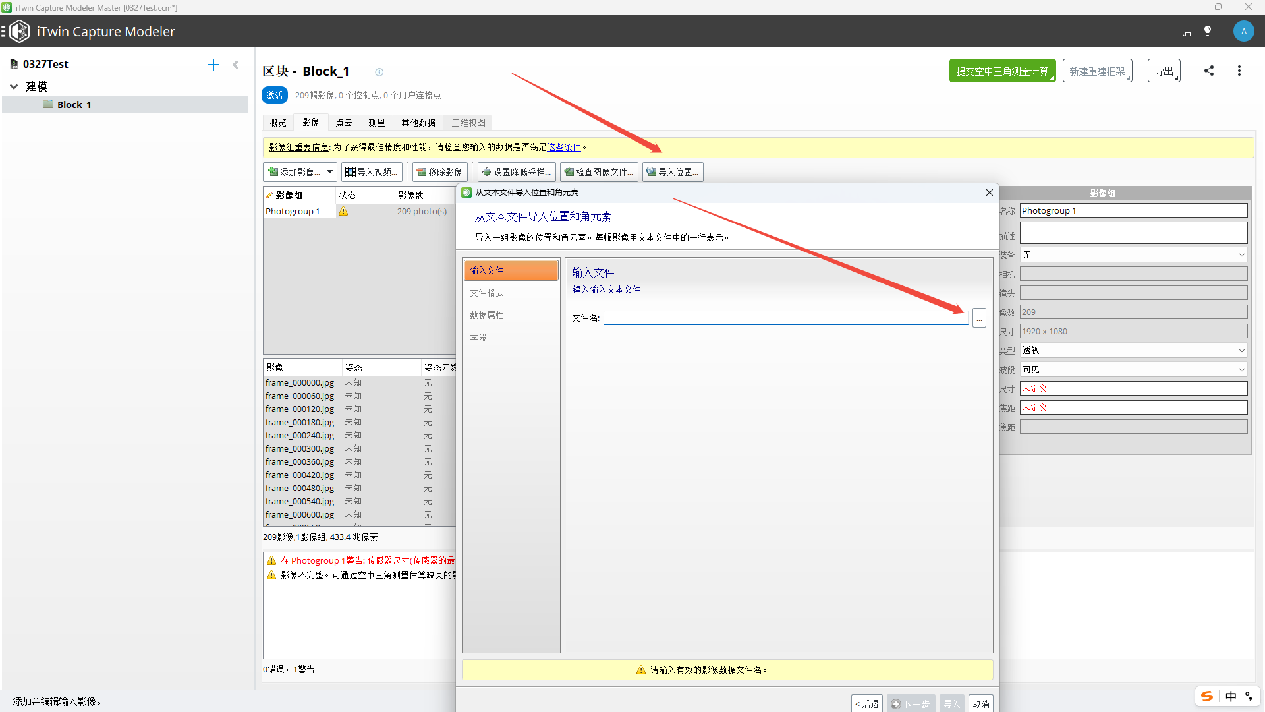Open the 这些条件 link

(564, 147)
